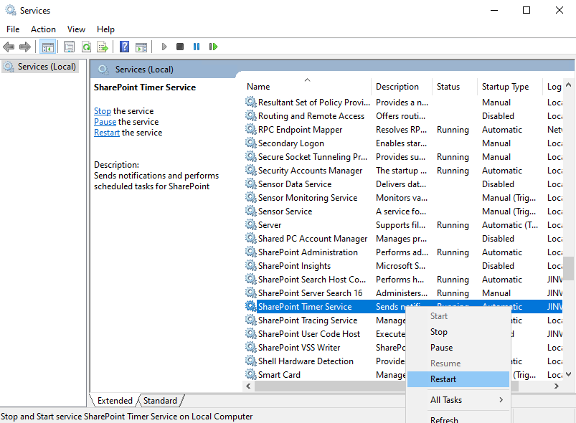Viewport: 576px width, 423px height.
Task: Click the Restart the service link
Action: [107, 133]
